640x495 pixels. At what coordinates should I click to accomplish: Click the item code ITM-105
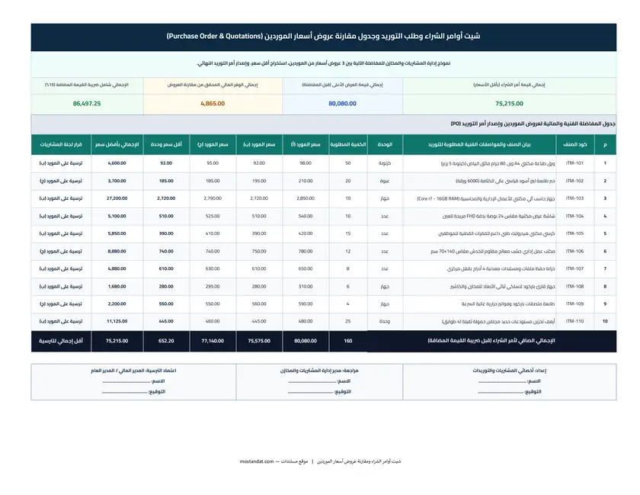click(574, 233)
